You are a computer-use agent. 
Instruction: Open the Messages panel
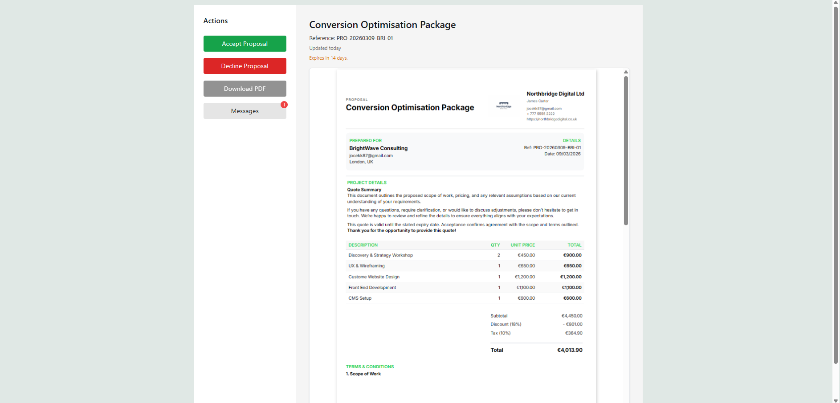[x=245, y=111]
